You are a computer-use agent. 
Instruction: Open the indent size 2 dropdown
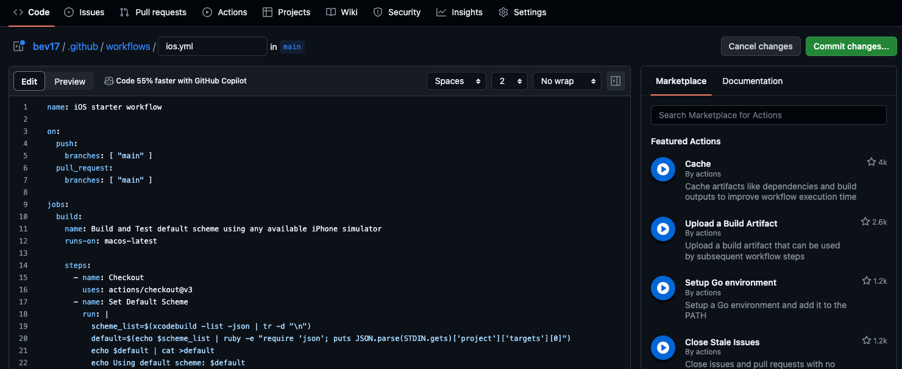point(510,81)
